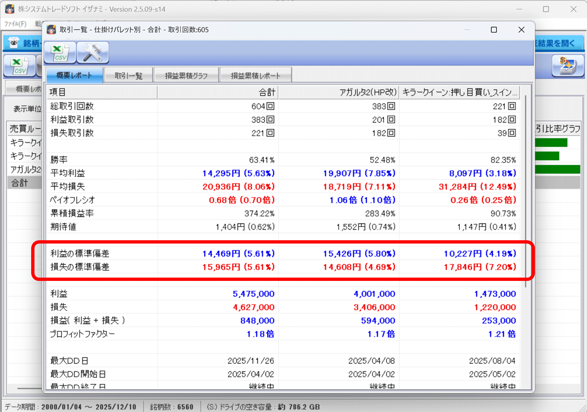This screenshot has width=587, height=412.
Task: Select the 概要レポ tab in the main window
Action: 24,89
